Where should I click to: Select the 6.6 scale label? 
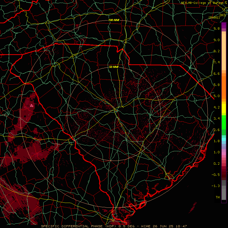tap(217, 73)
